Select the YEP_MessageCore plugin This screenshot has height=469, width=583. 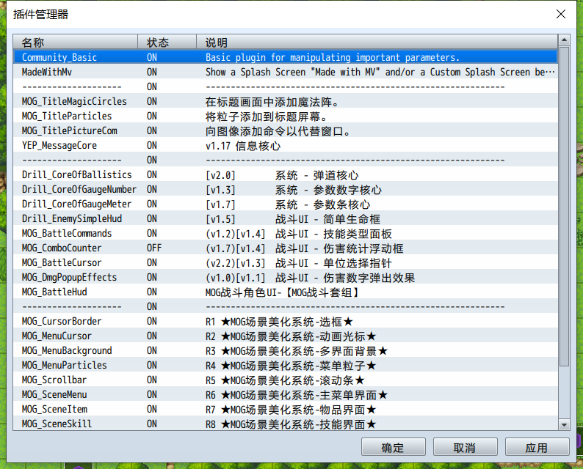[x=286, y=145]
